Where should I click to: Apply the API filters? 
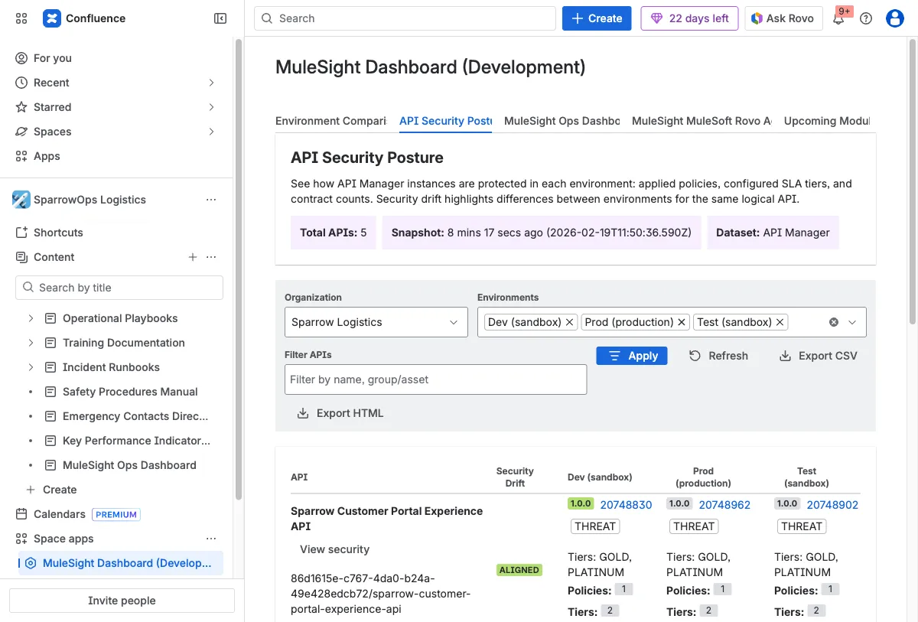631,356
